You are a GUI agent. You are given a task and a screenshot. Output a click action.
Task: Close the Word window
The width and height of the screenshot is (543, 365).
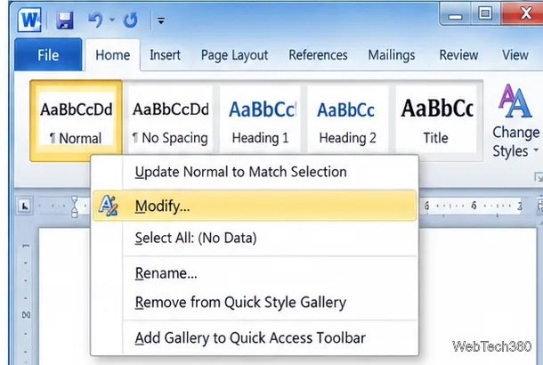(x=523, y=14)
